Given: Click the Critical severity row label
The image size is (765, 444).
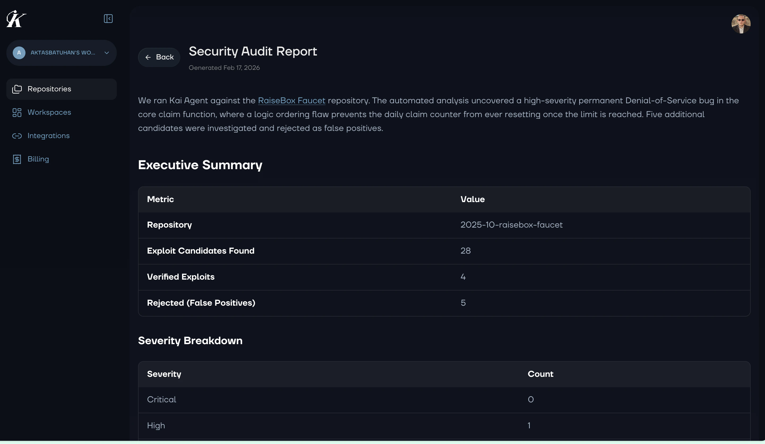Looking at the screenshot, I should (161, 400).
